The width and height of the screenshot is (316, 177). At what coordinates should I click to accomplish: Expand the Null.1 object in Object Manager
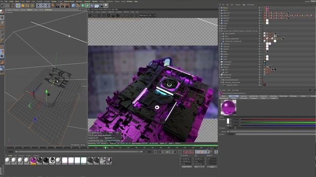tap(220, 26)
